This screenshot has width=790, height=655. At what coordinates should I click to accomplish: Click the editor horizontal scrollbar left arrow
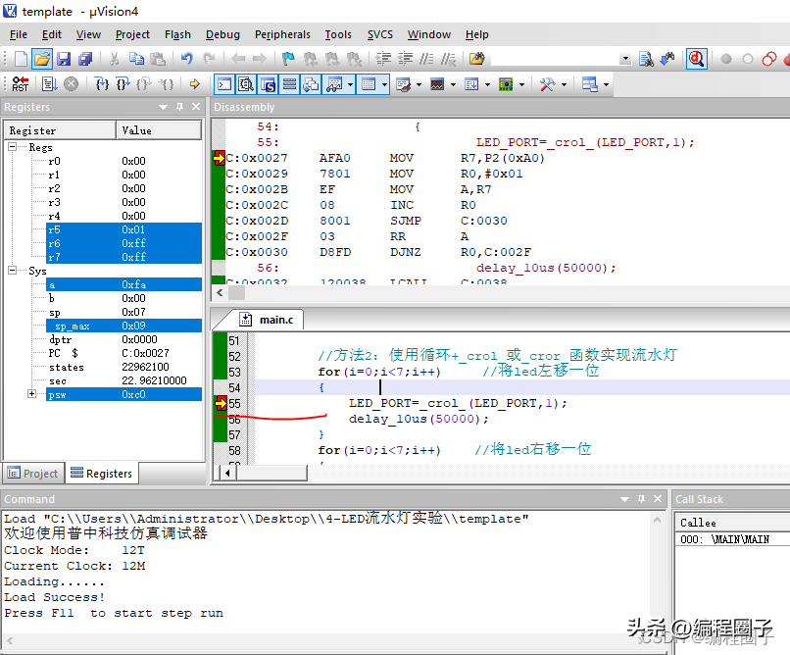click(229, 473)
